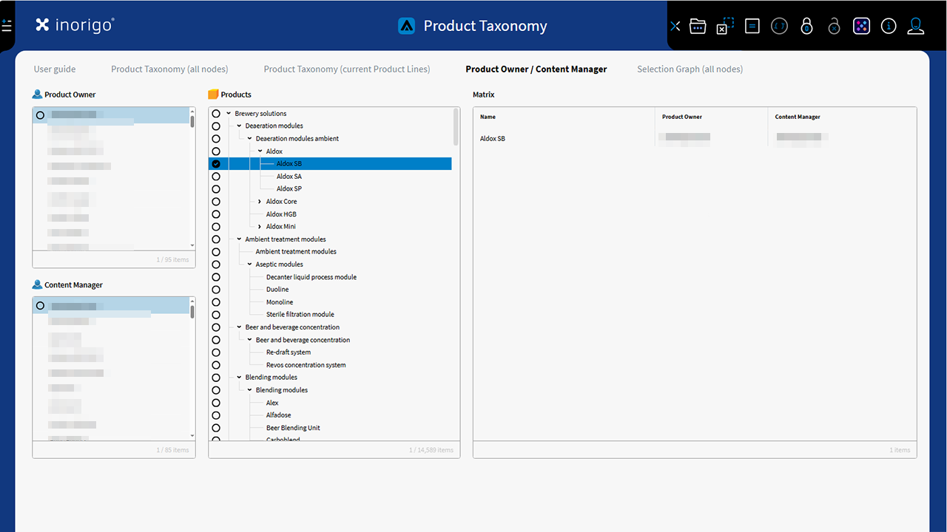
Task: Click the Products tree scrollbar
Action: 456,127
